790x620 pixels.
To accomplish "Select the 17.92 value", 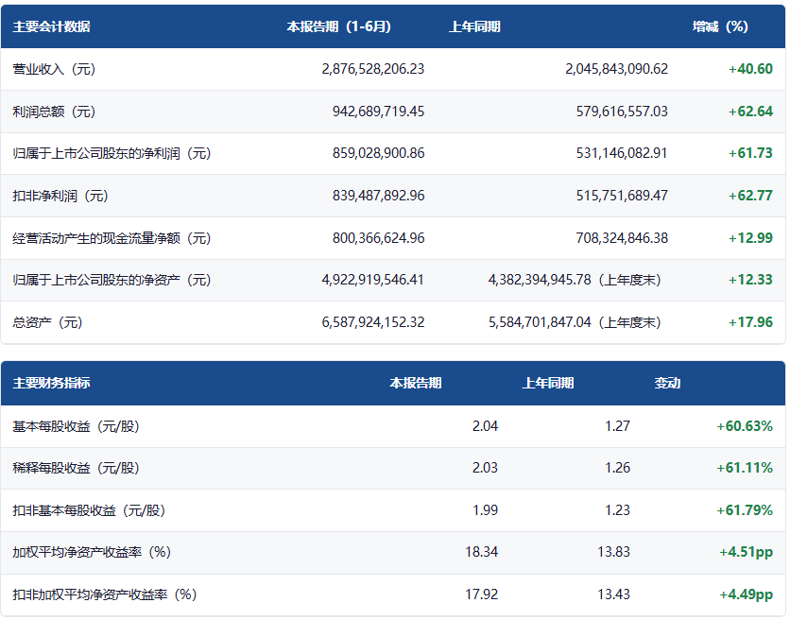I will [481, 594].
